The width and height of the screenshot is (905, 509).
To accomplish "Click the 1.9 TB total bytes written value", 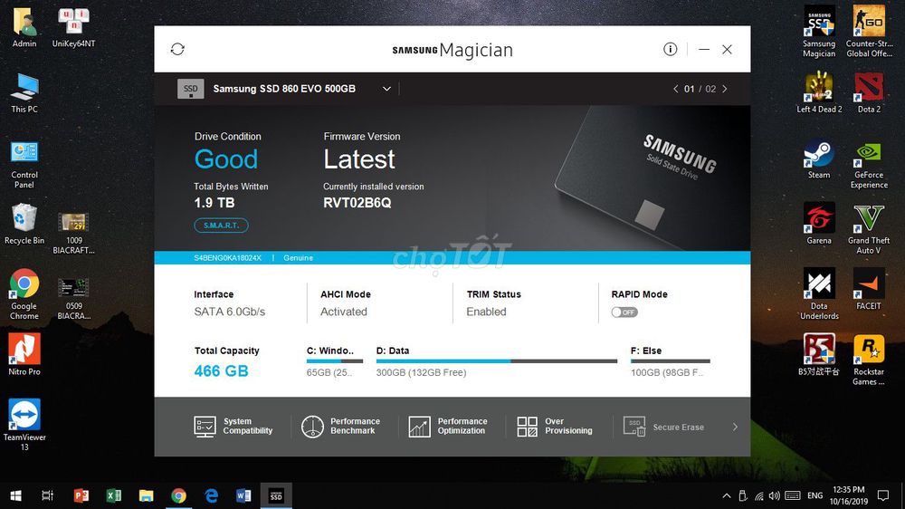I will pyautogui.click(x=214, y=203).
